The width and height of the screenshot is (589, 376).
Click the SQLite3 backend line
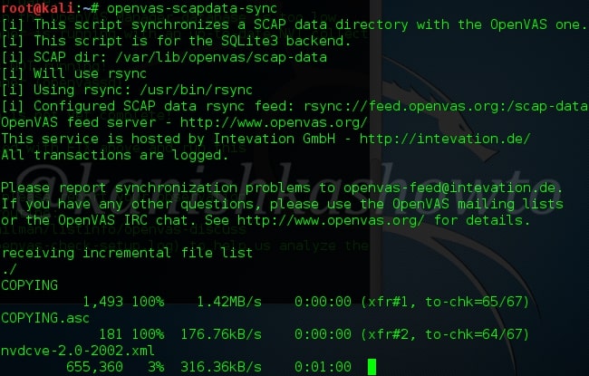click(x=176, y=41)
